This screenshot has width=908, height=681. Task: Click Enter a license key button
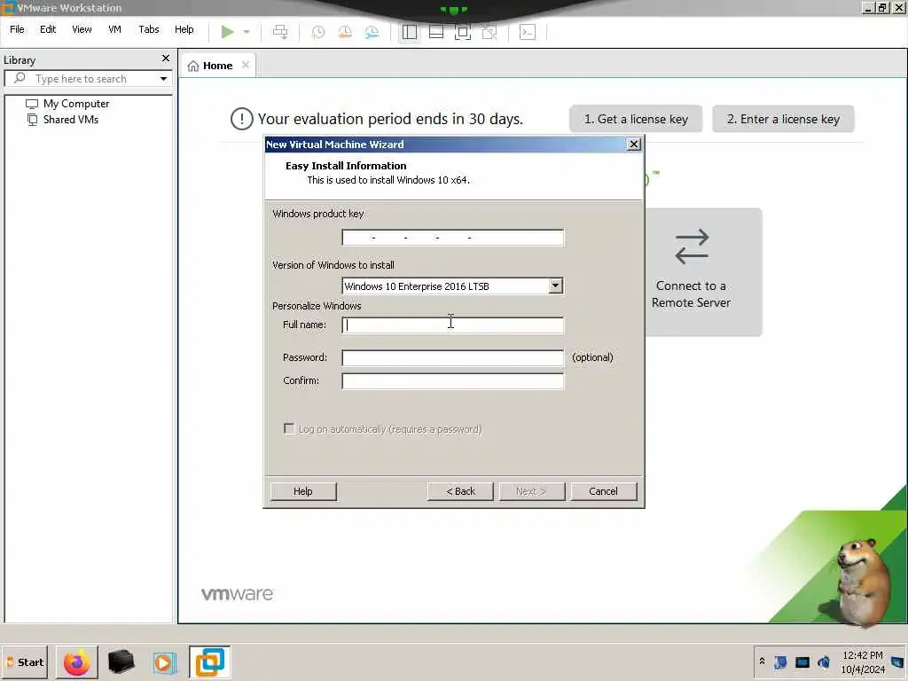coord(783,119)
